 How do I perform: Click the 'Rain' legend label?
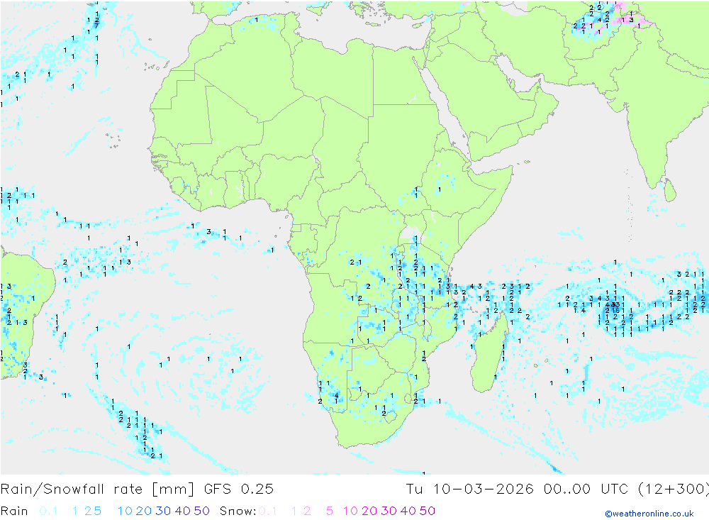(x=14, y=511)
